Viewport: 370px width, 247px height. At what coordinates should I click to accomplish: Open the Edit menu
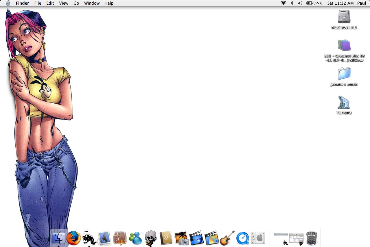(50, 3)
